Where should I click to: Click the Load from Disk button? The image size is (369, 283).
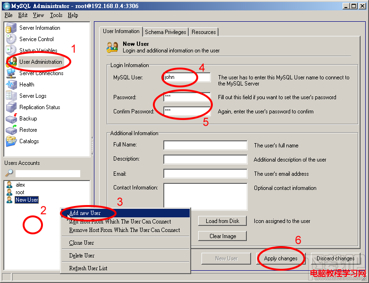click(222, 221)
